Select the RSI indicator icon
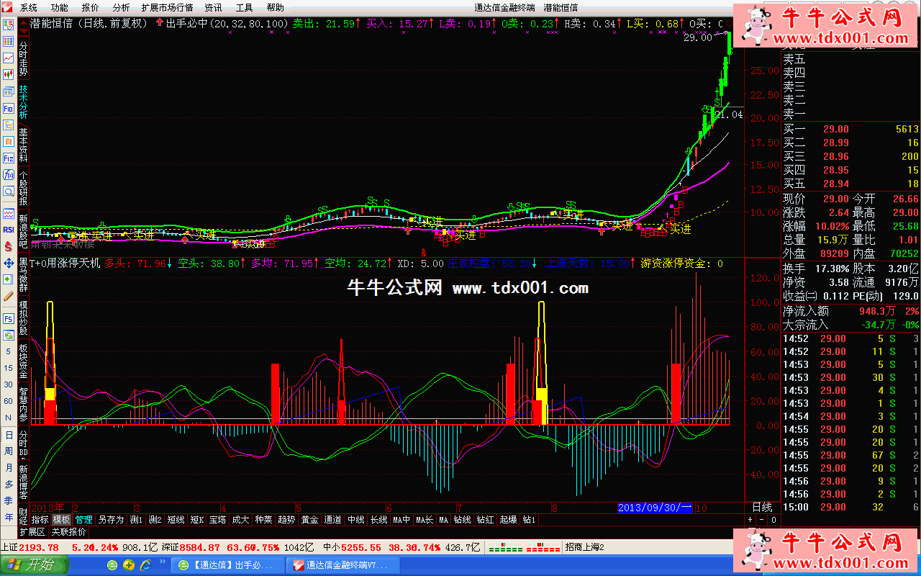Image resolution: width=921 pixels, height=576 pixels. (9, 230)
